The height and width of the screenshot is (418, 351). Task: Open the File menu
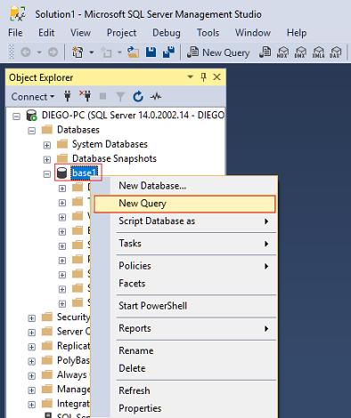[15, 33]
